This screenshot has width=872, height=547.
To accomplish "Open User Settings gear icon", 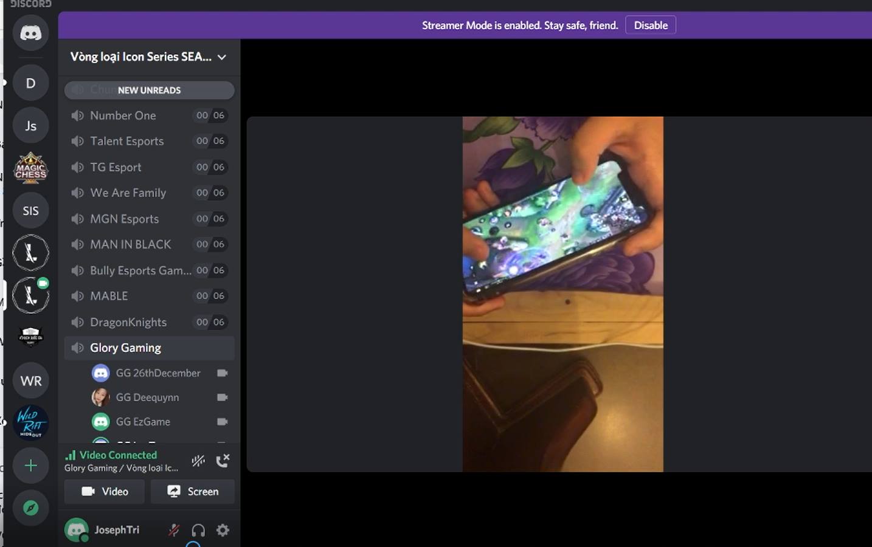I will [x=223, y=530].
